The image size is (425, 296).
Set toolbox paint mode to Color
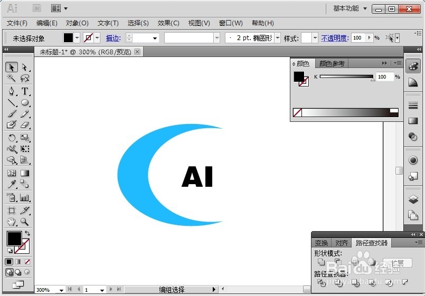tap(9, 262)
